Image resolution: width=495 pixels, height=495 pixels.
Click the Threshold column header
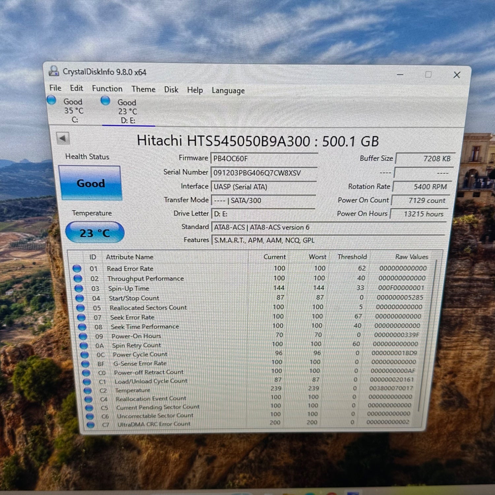(x=352, y=256)
